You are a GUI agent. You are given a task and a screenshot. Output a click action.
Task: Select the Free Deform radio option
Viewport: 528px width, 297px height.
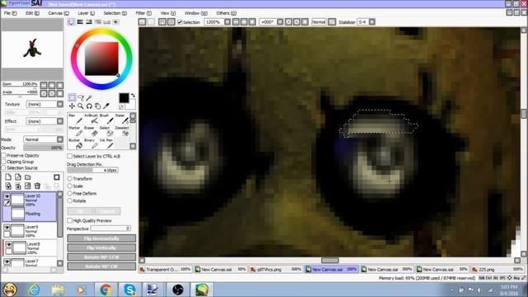pyautogui.click(x=69, y=194)
